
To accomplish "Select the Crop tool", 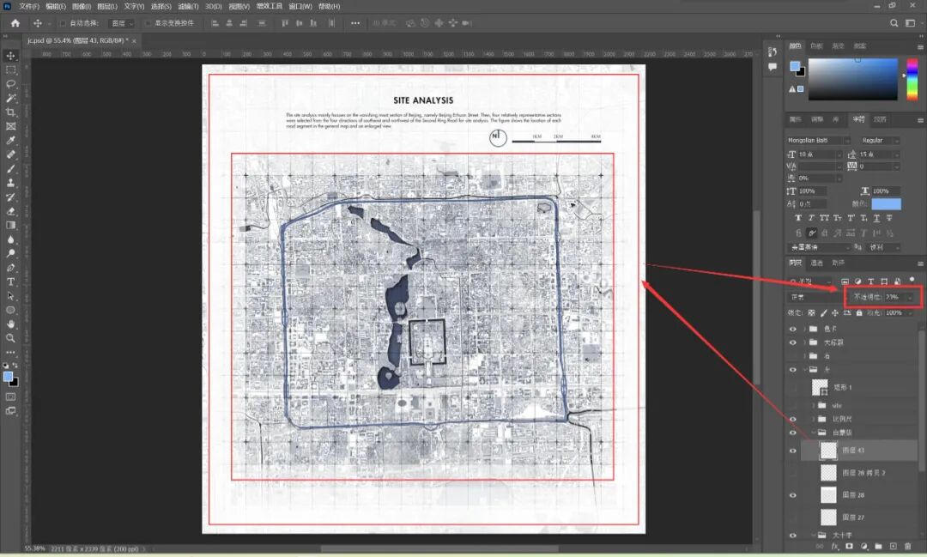I will coord(10,112).
